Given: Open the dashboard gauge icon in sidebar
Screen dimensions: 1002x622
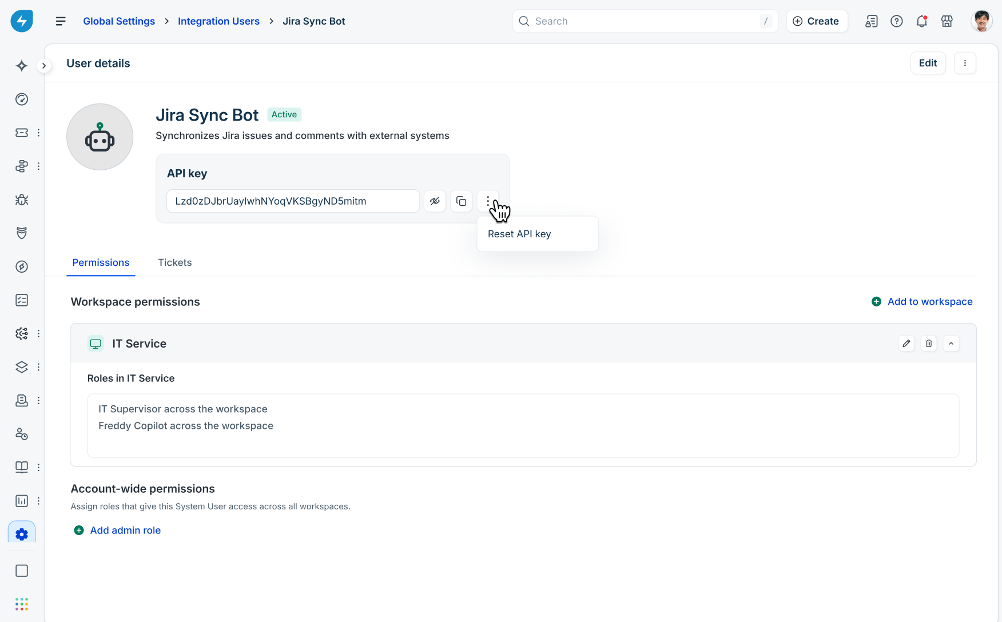Looking at the screenshot, I should (22, 99).
